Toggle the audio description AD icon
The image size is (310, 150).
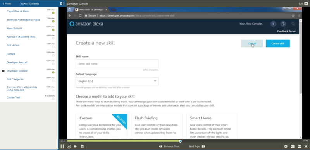(299, 147)
